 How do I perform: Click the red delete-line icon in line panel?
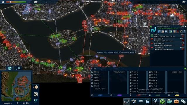pyautogui.click(x=178, y=31)
